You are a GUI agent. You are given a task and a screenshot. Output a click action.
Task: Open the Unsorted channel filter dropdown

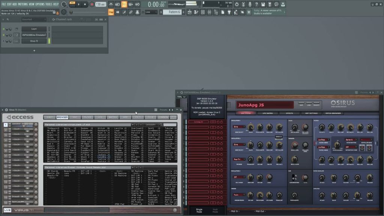tap(33, 19)
